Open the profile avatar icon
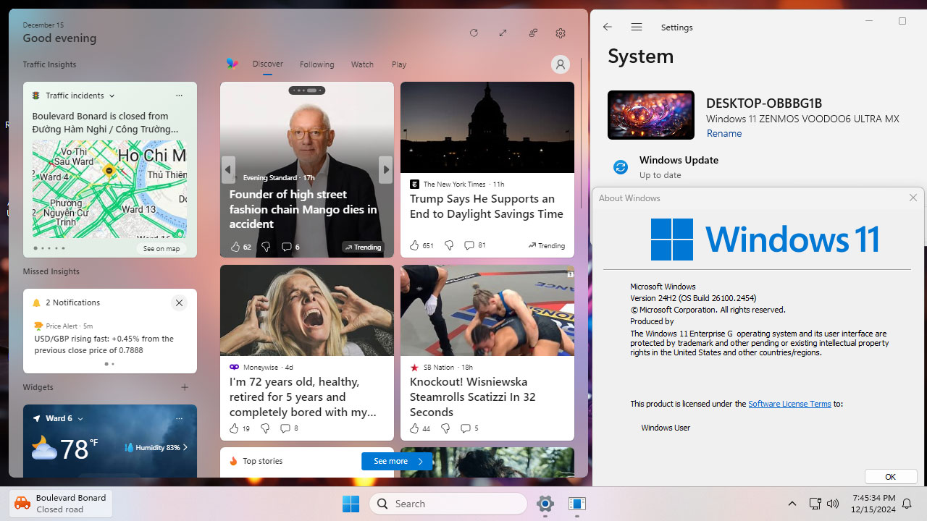 tap(561, 64)
